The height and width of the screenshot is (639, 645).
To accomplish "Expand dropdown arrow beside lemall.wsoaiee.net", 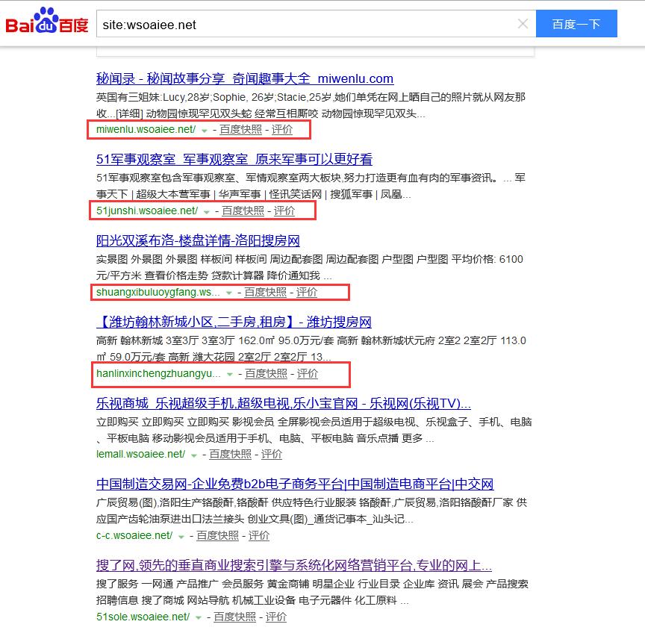I will [x=194, y=455].
